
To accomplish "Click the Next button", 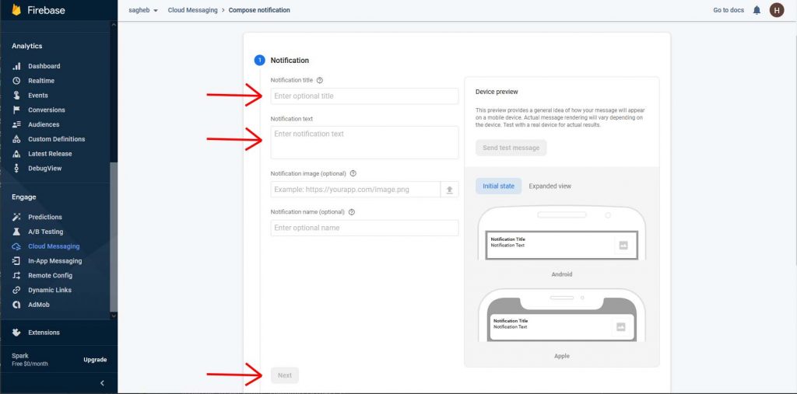I will click(285, 375).
